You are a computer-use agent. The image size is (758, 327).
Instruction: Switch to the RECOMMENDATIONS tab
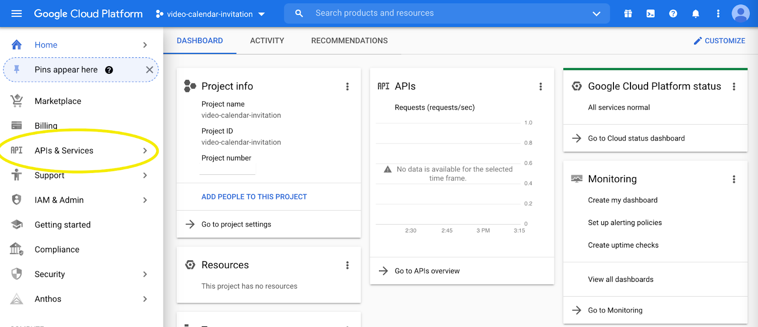pyautogui.click(x=350, y=41)
